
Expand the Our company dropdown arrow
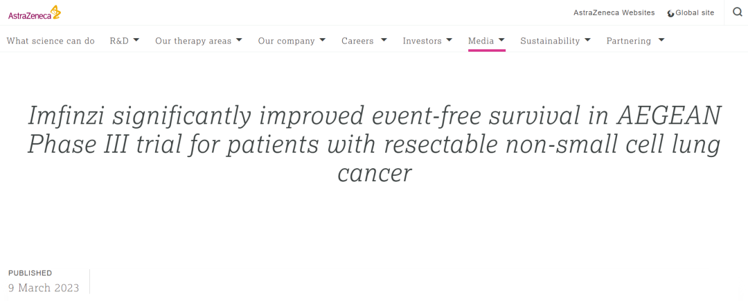(322, 40)
